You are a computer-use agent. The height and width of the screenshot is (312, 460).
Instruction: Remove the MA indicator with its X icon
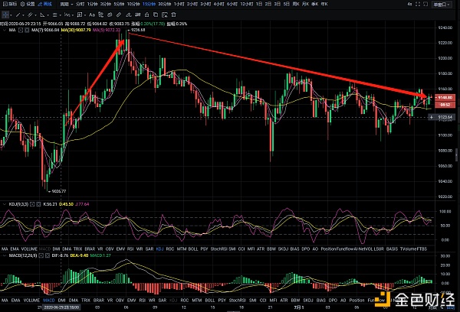[x=27, y=30]
